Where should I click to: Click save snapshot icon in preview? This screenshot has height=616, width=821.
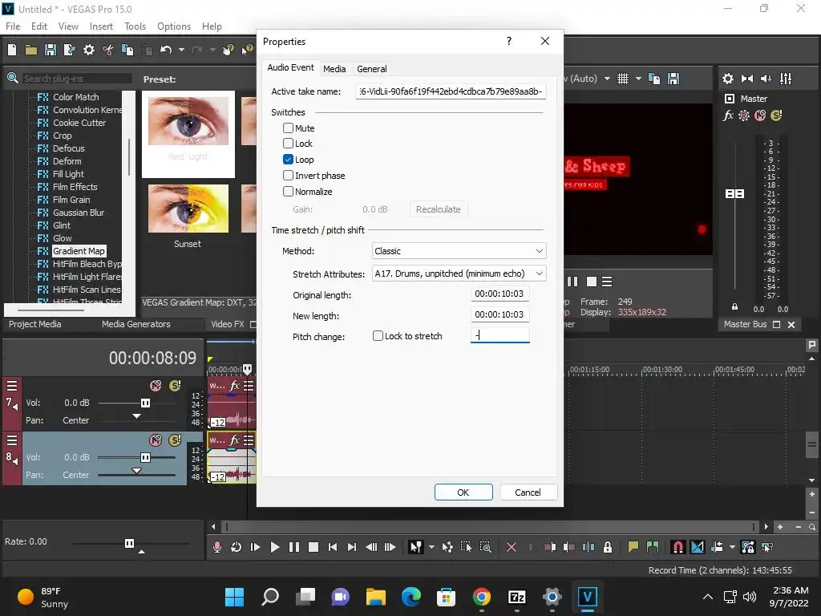pyautogui.click(x=673, y=79)
